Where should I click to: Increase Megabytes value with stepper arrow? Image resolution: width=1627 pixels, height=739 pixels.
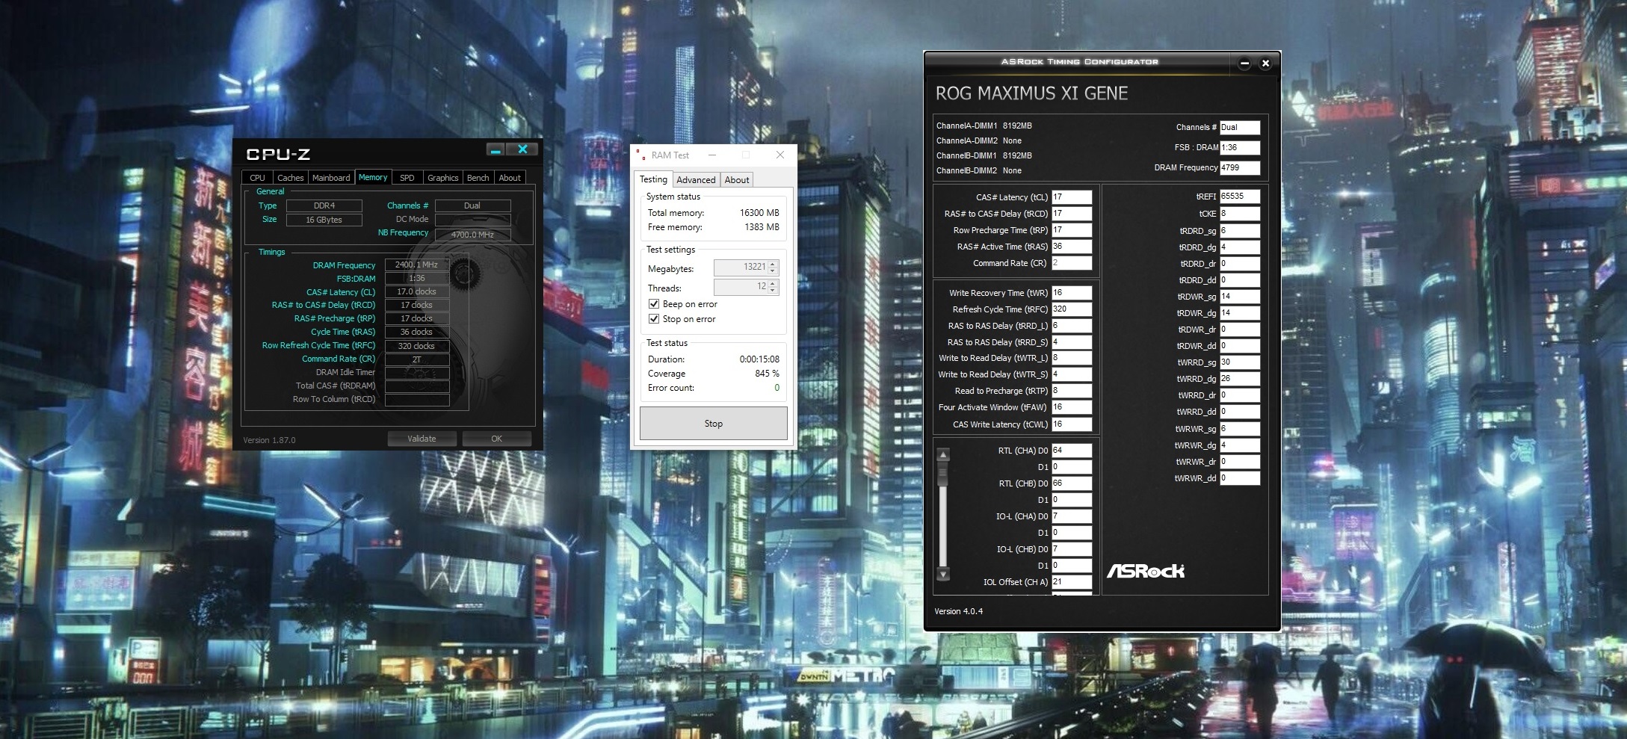coord(773,264)
